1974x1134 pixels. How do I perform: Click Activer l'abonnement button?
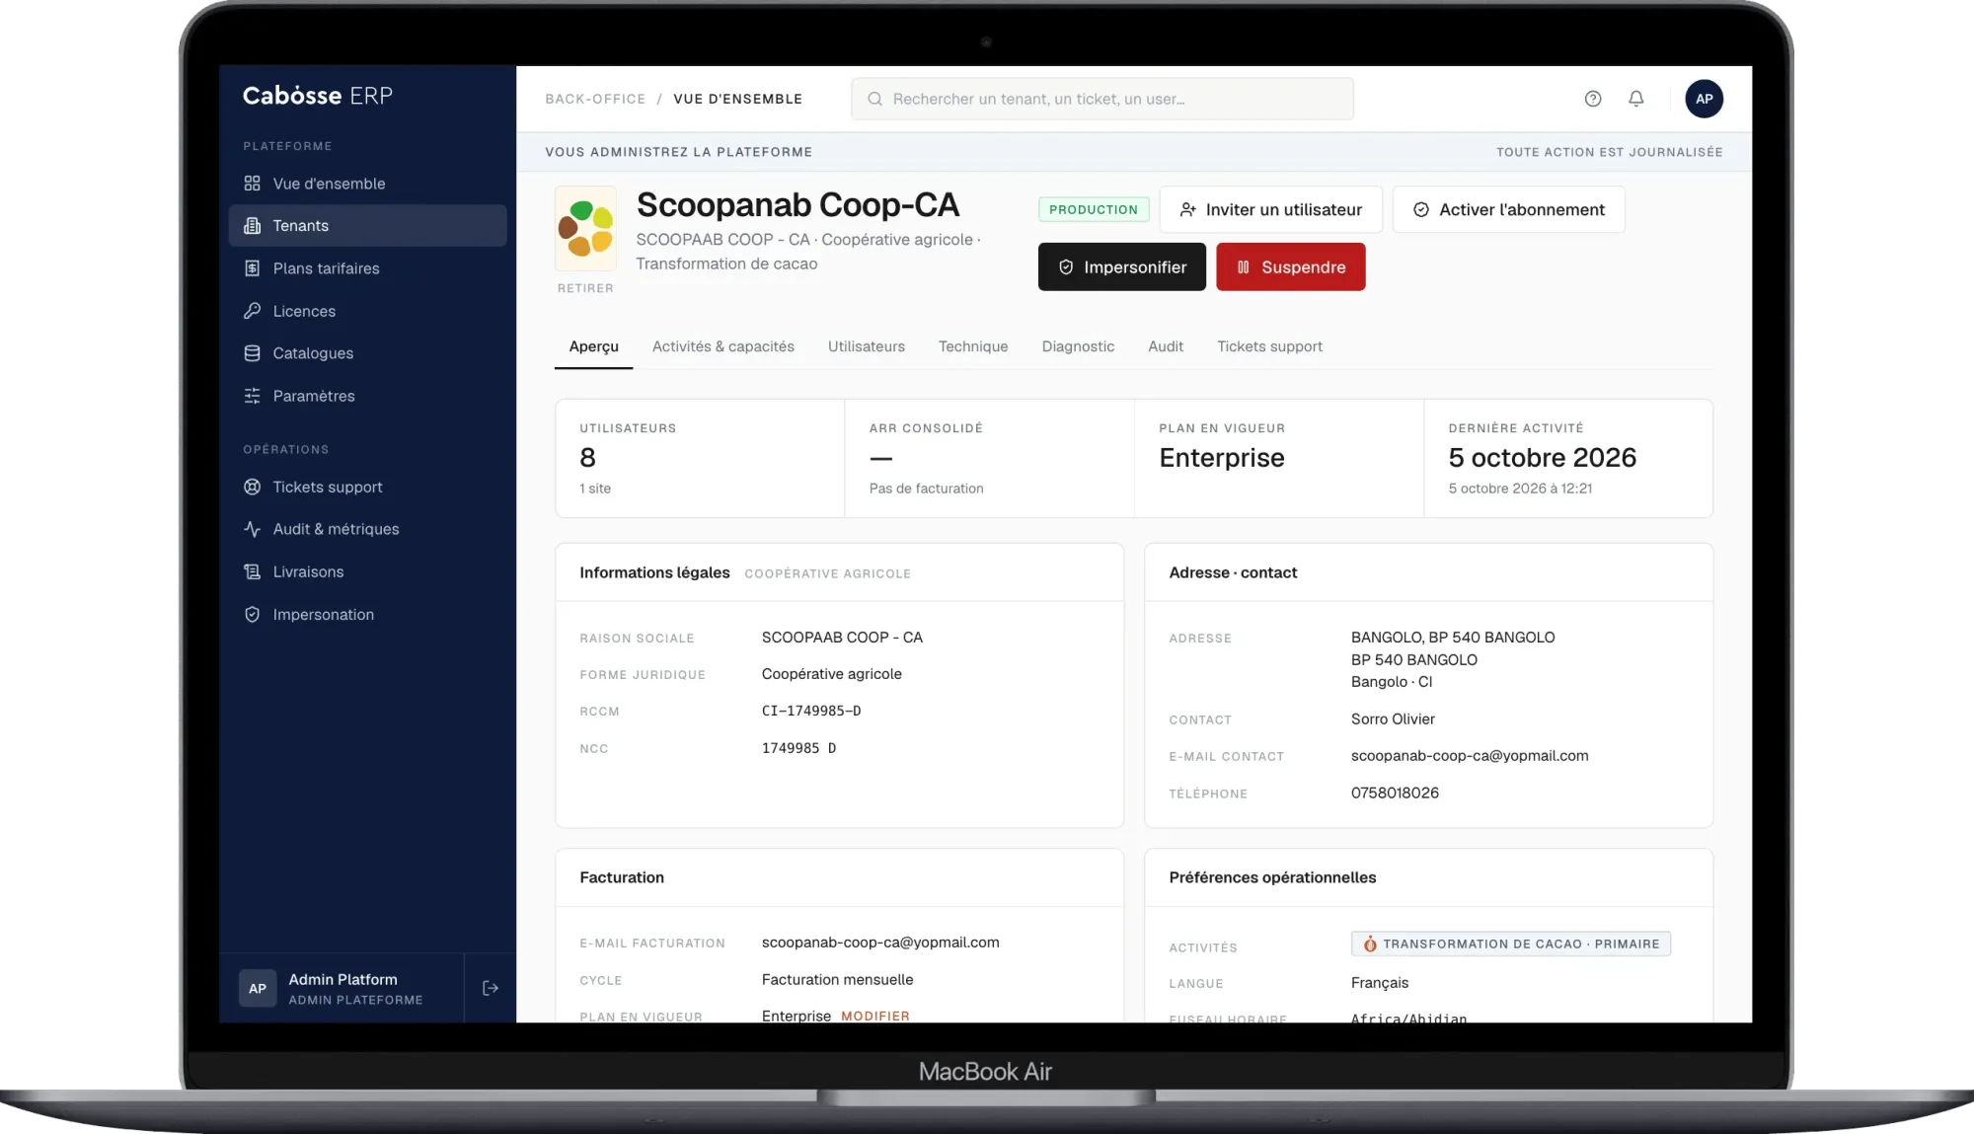pyautogui.click(x=1509, y=209)
